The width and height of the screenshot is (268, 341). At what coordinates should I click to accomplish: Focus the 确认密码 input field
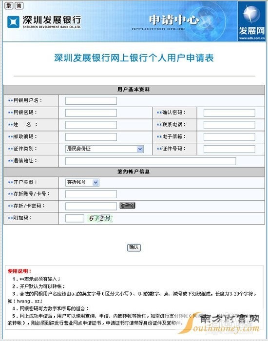point(230,113)
